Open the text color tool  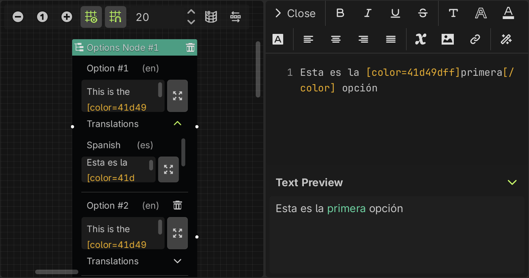point(508,13)
